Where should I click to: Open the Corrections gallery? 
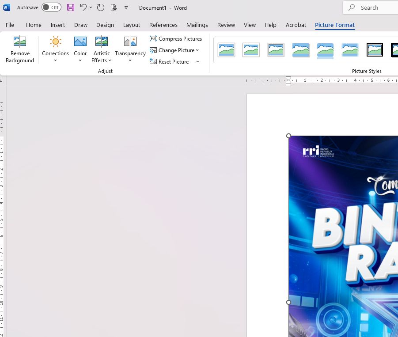[55, 49]
